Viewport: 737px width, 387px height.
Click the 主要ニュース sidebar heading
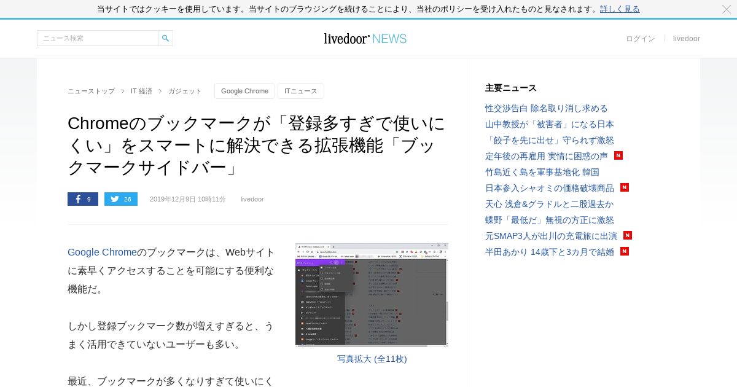point(511,88)
